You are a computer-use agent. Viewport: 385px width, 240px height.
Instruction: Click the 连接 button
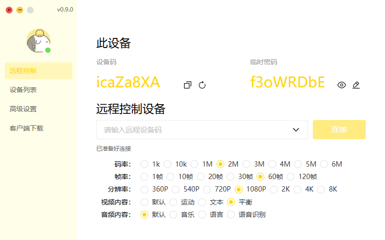(339, 130)
